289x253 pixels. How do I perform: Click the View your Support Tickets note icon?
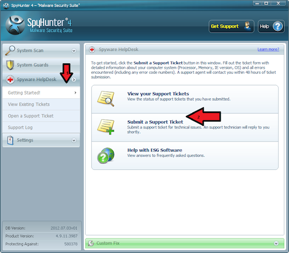106,99
